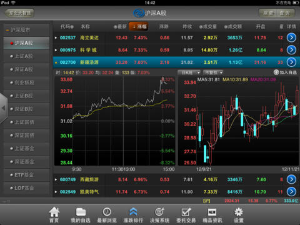
Task: Select 深证基金 in sidebar
Action: tap(26, 162)
